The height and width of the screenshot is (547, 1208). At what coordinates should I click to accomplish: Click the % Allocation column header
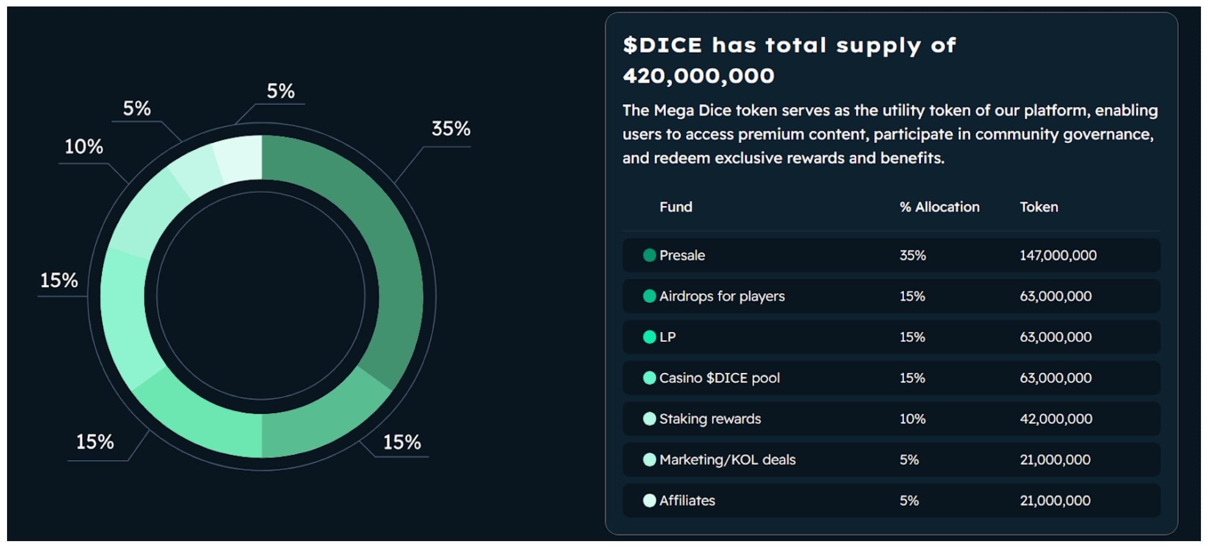(939, 207)
